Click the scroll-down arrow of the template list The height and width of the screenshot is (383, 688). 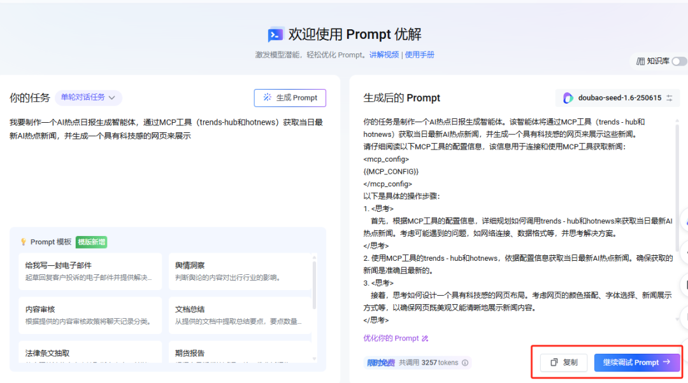tap(314, 358)
